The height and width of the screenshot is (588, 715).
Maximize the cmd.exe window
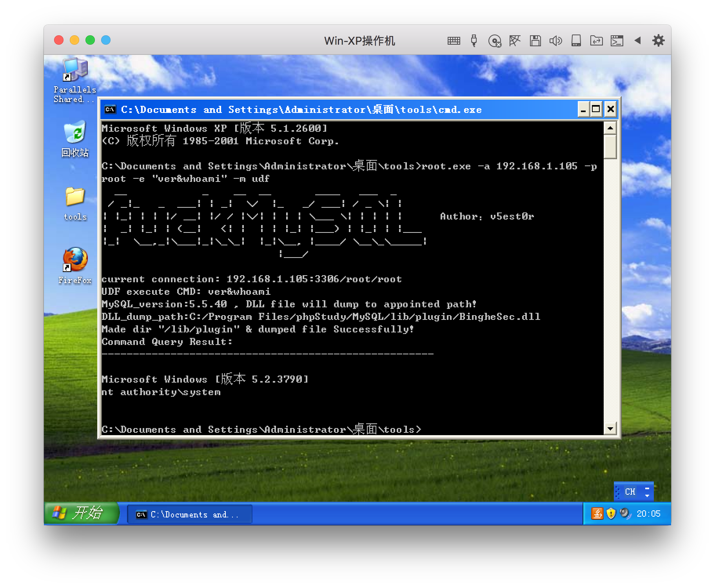pyautogui.click(x=596, y=109)
